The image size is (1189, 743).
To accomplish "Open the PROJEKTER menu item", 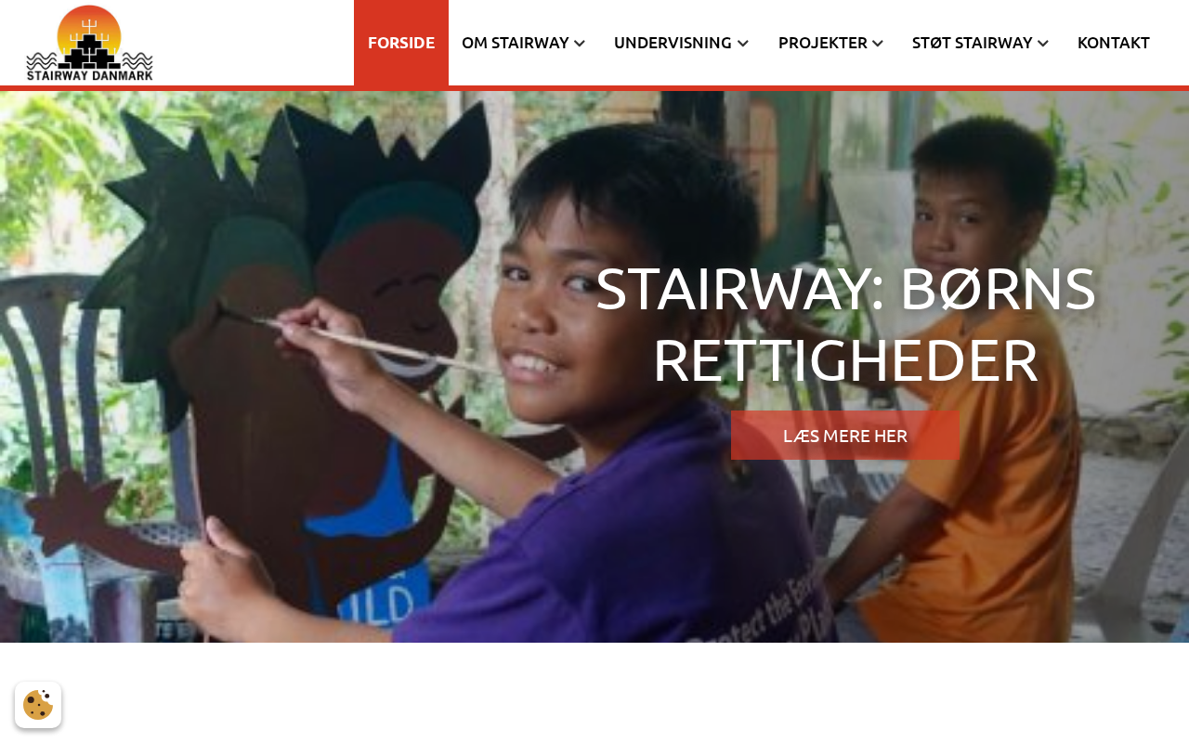I will point(823,43).
